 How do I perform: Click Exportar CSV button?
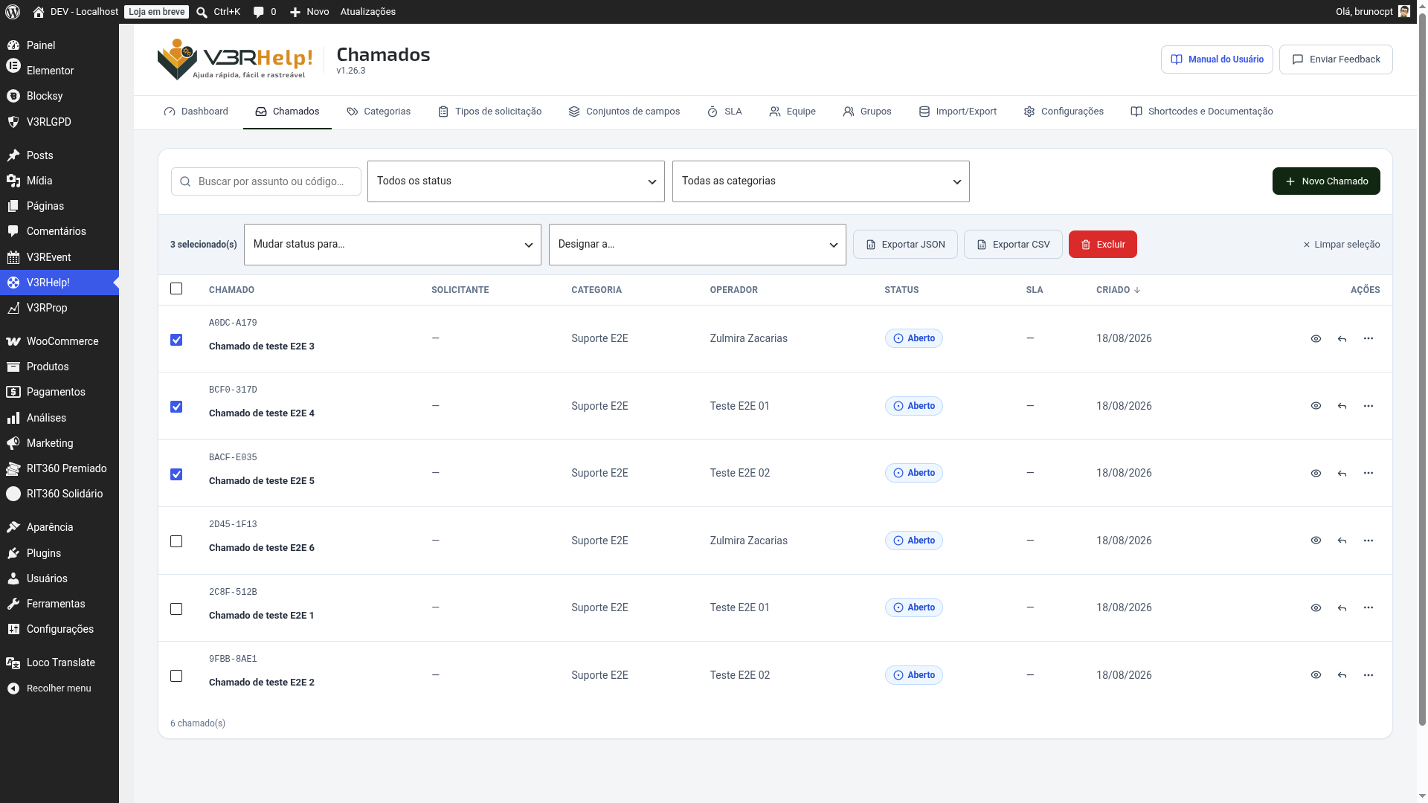point(1013,245)
